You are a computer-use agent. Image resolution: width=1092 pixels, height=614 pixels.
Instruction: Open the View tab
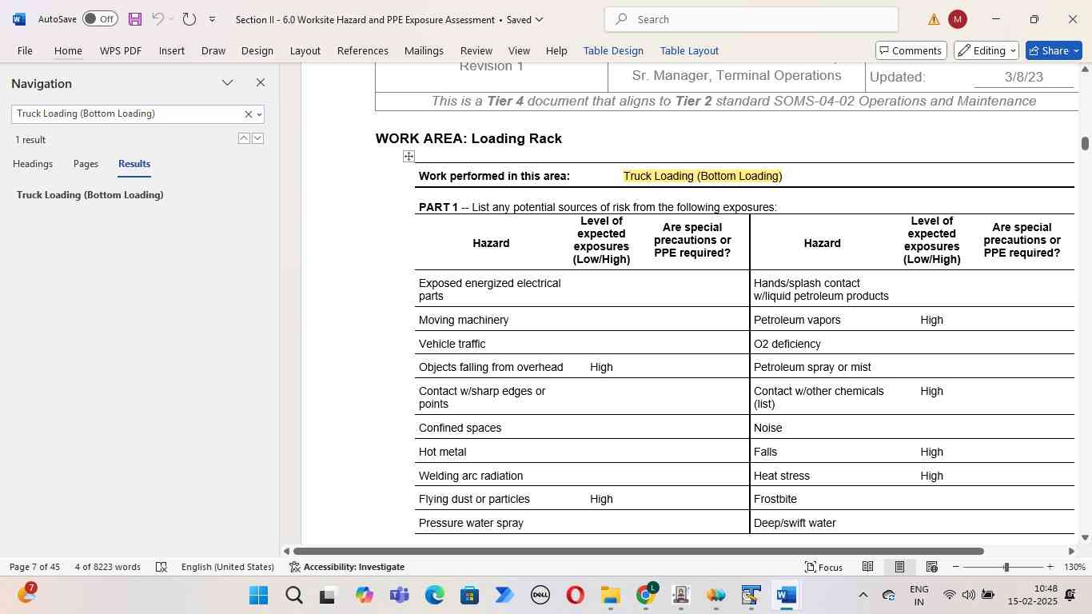(x=519, y=50)
